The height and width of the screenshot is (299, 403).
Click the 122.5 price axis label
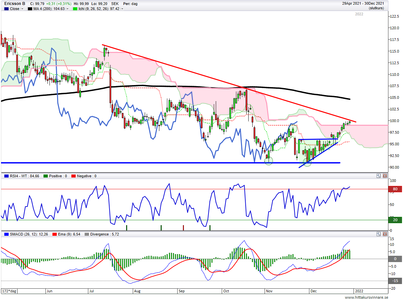(x=395, y=16)
